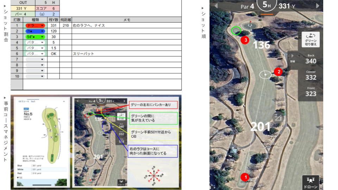Click the green circle marker beside the green
Screen dimensions: 338x190
(x=237, y=31)
